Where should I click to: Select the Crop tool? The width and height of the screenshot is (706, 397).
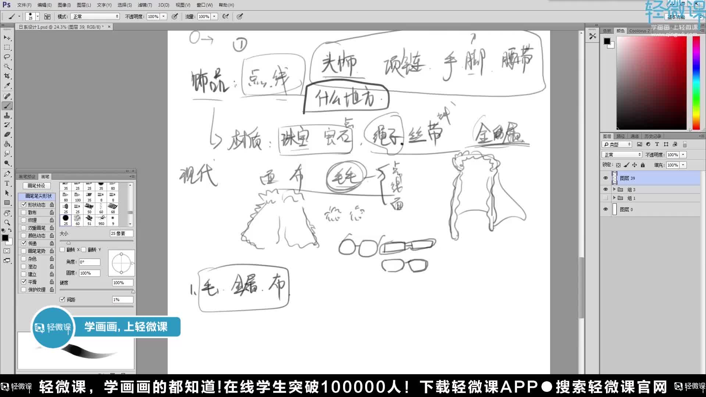pyautogui.click(x=7, y=76)
